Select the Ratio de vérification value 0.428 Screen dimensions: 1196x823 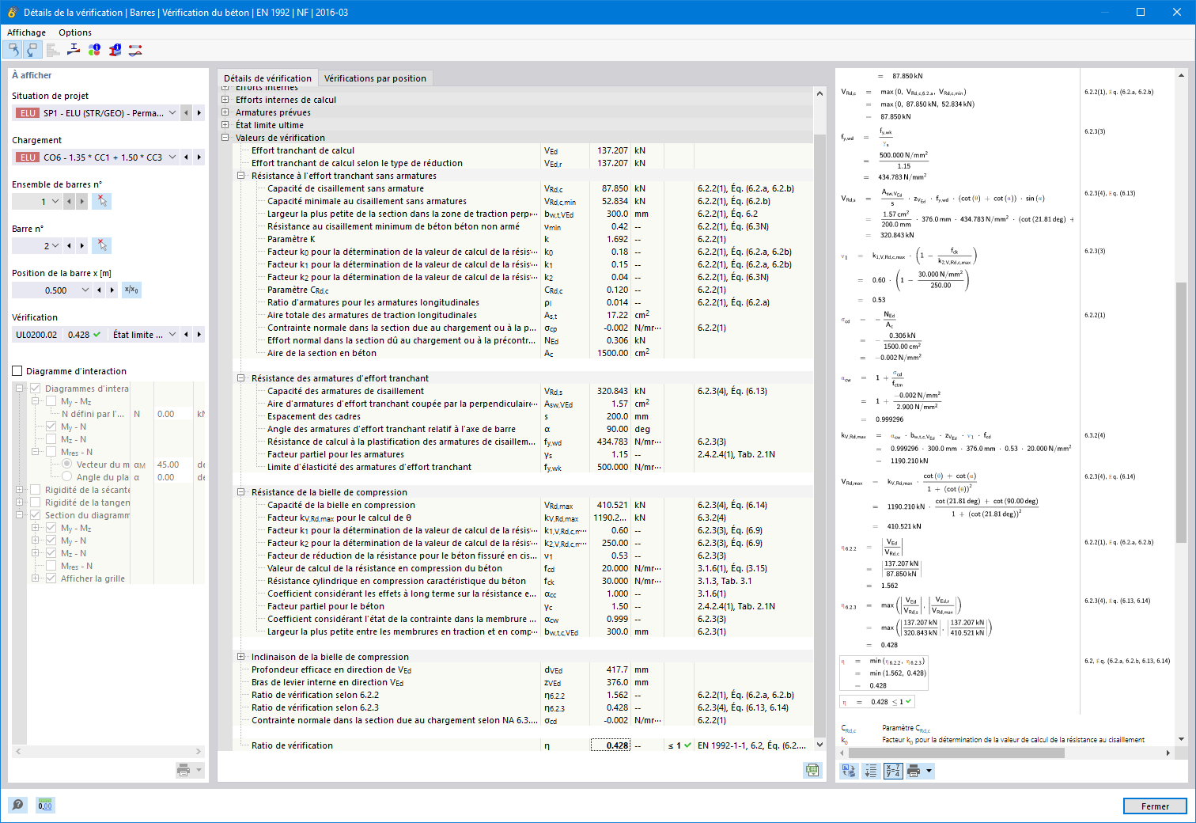tap(610, 745)
